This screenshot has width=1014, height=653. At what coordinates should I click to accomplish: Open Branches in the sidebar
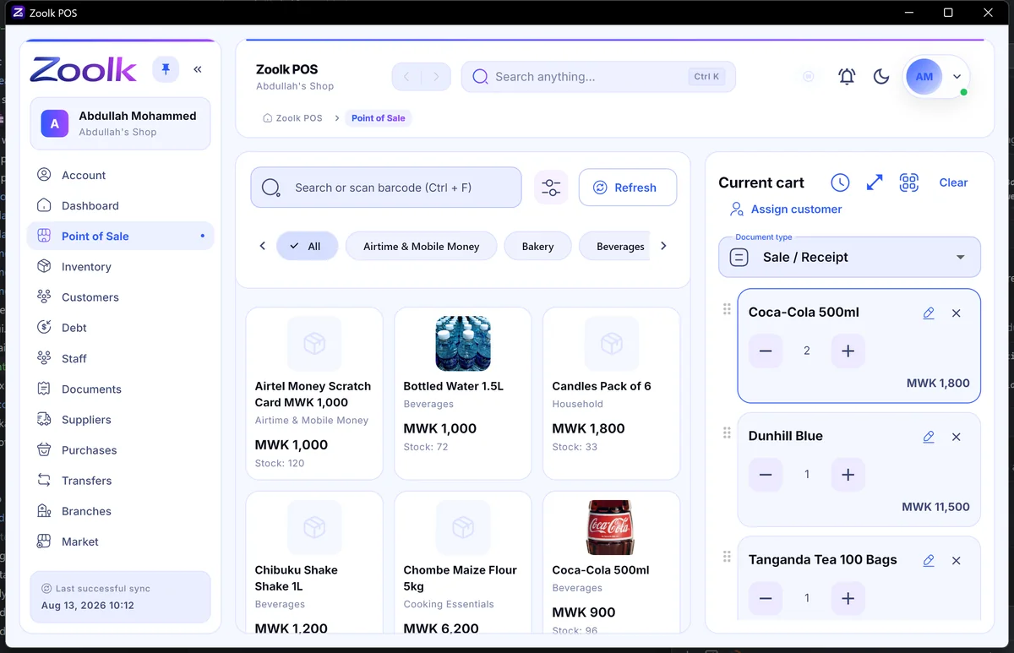tap(120, 510)
